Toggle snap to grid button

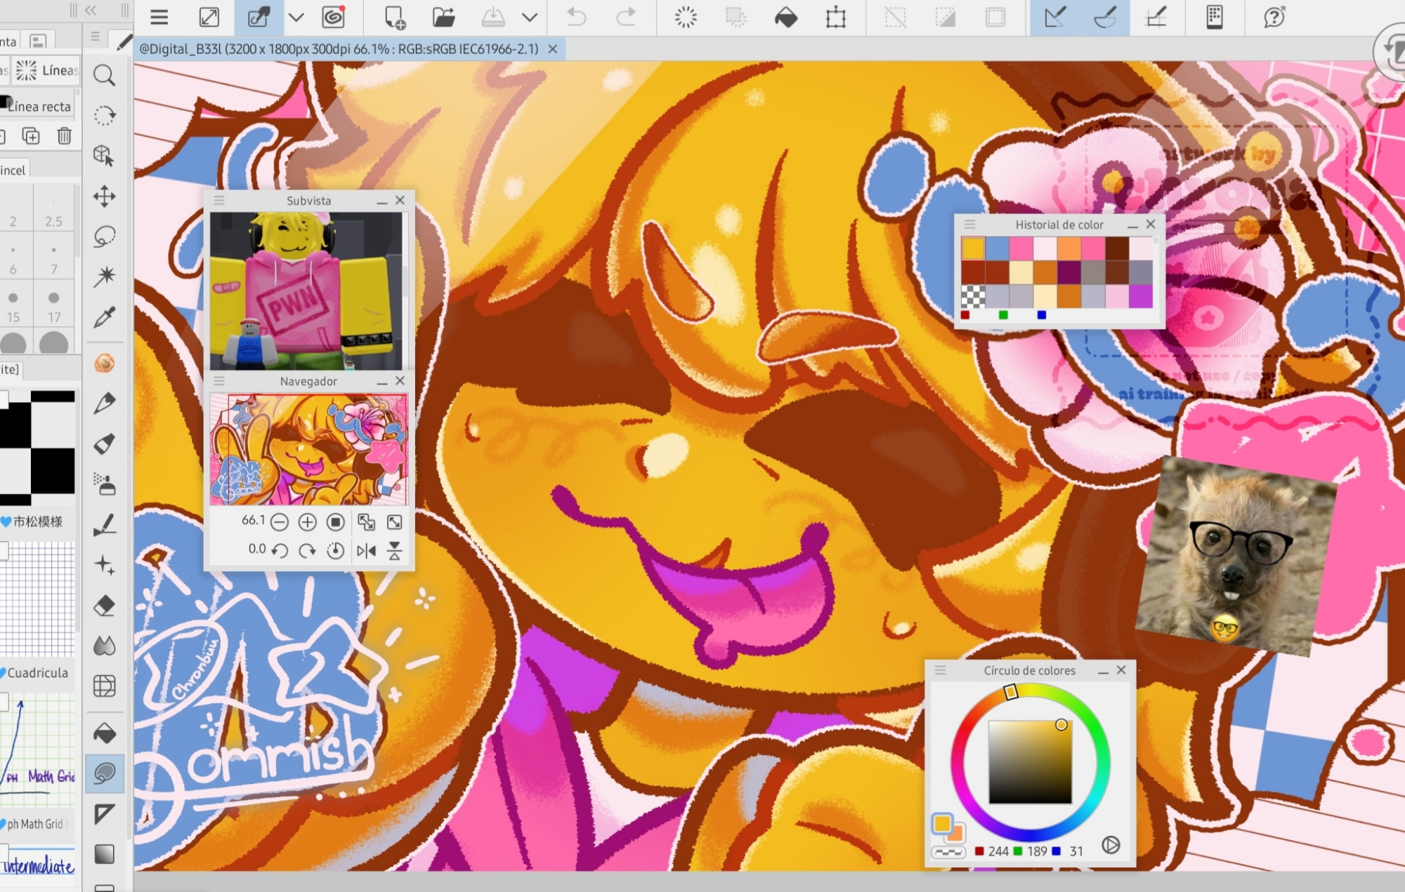[x=1156, y=17]
